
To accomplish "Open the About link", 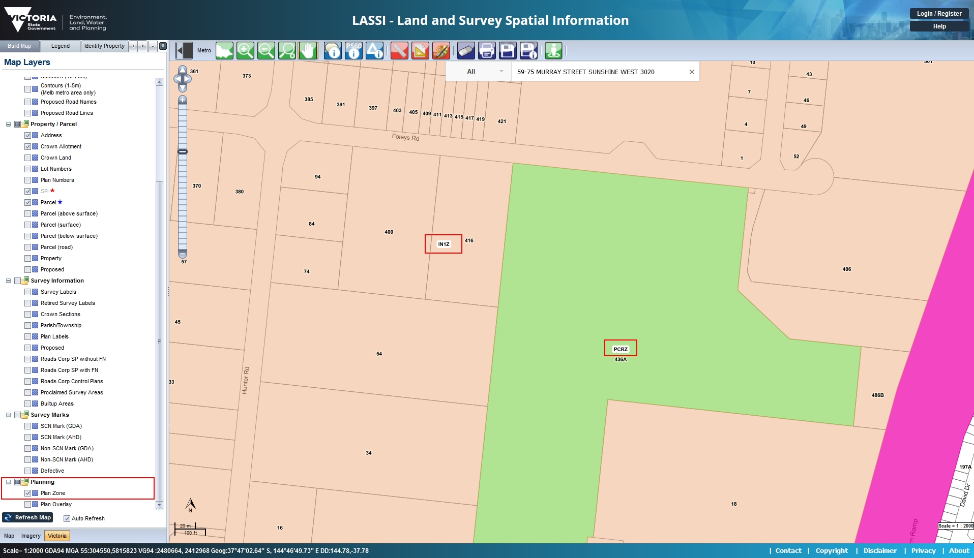I will [x=959, y=550].
